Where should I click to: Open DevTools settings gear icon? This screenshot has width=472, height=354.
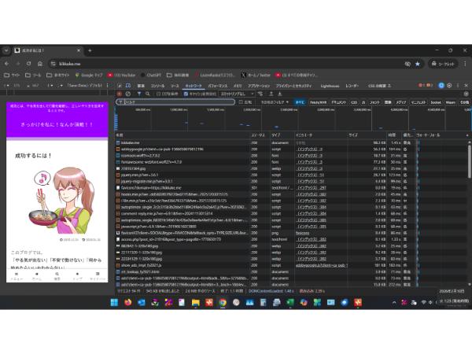pyautogui.click(x=449, y=86)
